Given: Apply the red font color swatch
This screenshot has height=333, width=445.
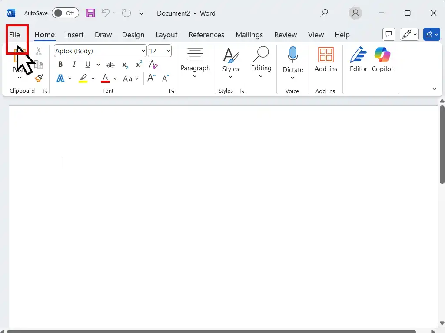Looking at the screenshot, I should 105,78.
